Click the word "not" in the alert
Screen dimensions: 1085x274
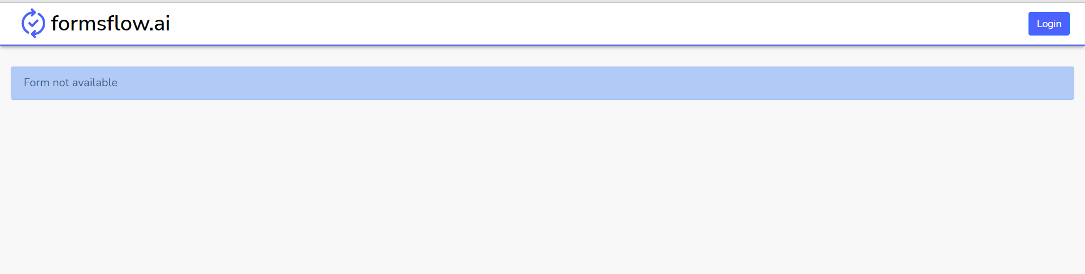60,83
